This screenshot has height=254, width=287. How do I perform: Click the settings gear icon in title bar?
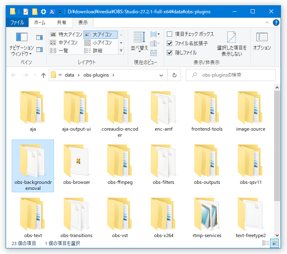44,12
